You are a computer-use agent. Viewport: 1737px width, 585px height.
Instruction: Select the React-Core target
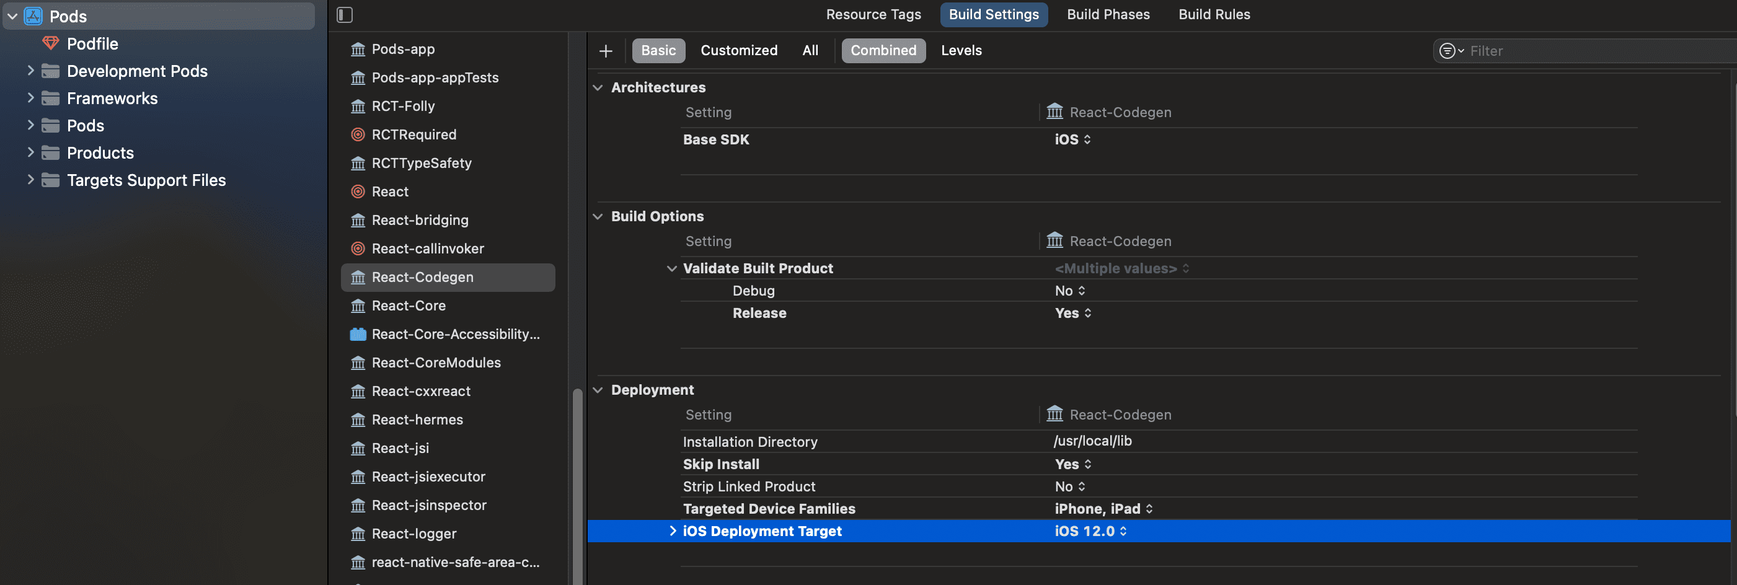tap(408, 306)
